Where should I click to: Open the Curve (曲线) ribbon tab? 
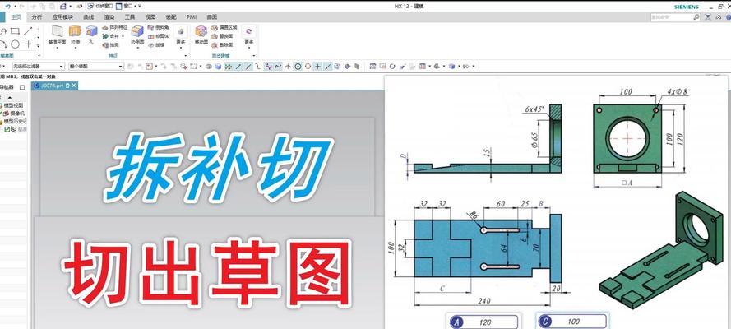(89, 16)
